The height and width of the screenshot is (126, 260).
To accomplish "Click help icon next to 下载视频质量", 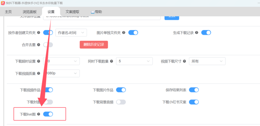I will tap(39, 73).
